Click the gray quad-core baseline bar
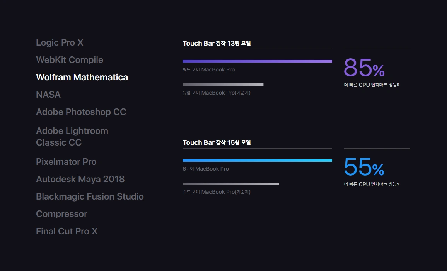 (x=230, y=184)
